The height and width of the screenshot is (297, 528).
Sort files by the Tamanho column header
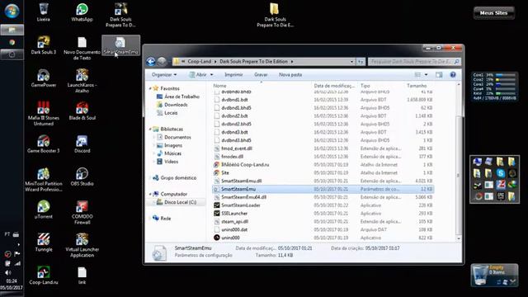click(417, 86)
